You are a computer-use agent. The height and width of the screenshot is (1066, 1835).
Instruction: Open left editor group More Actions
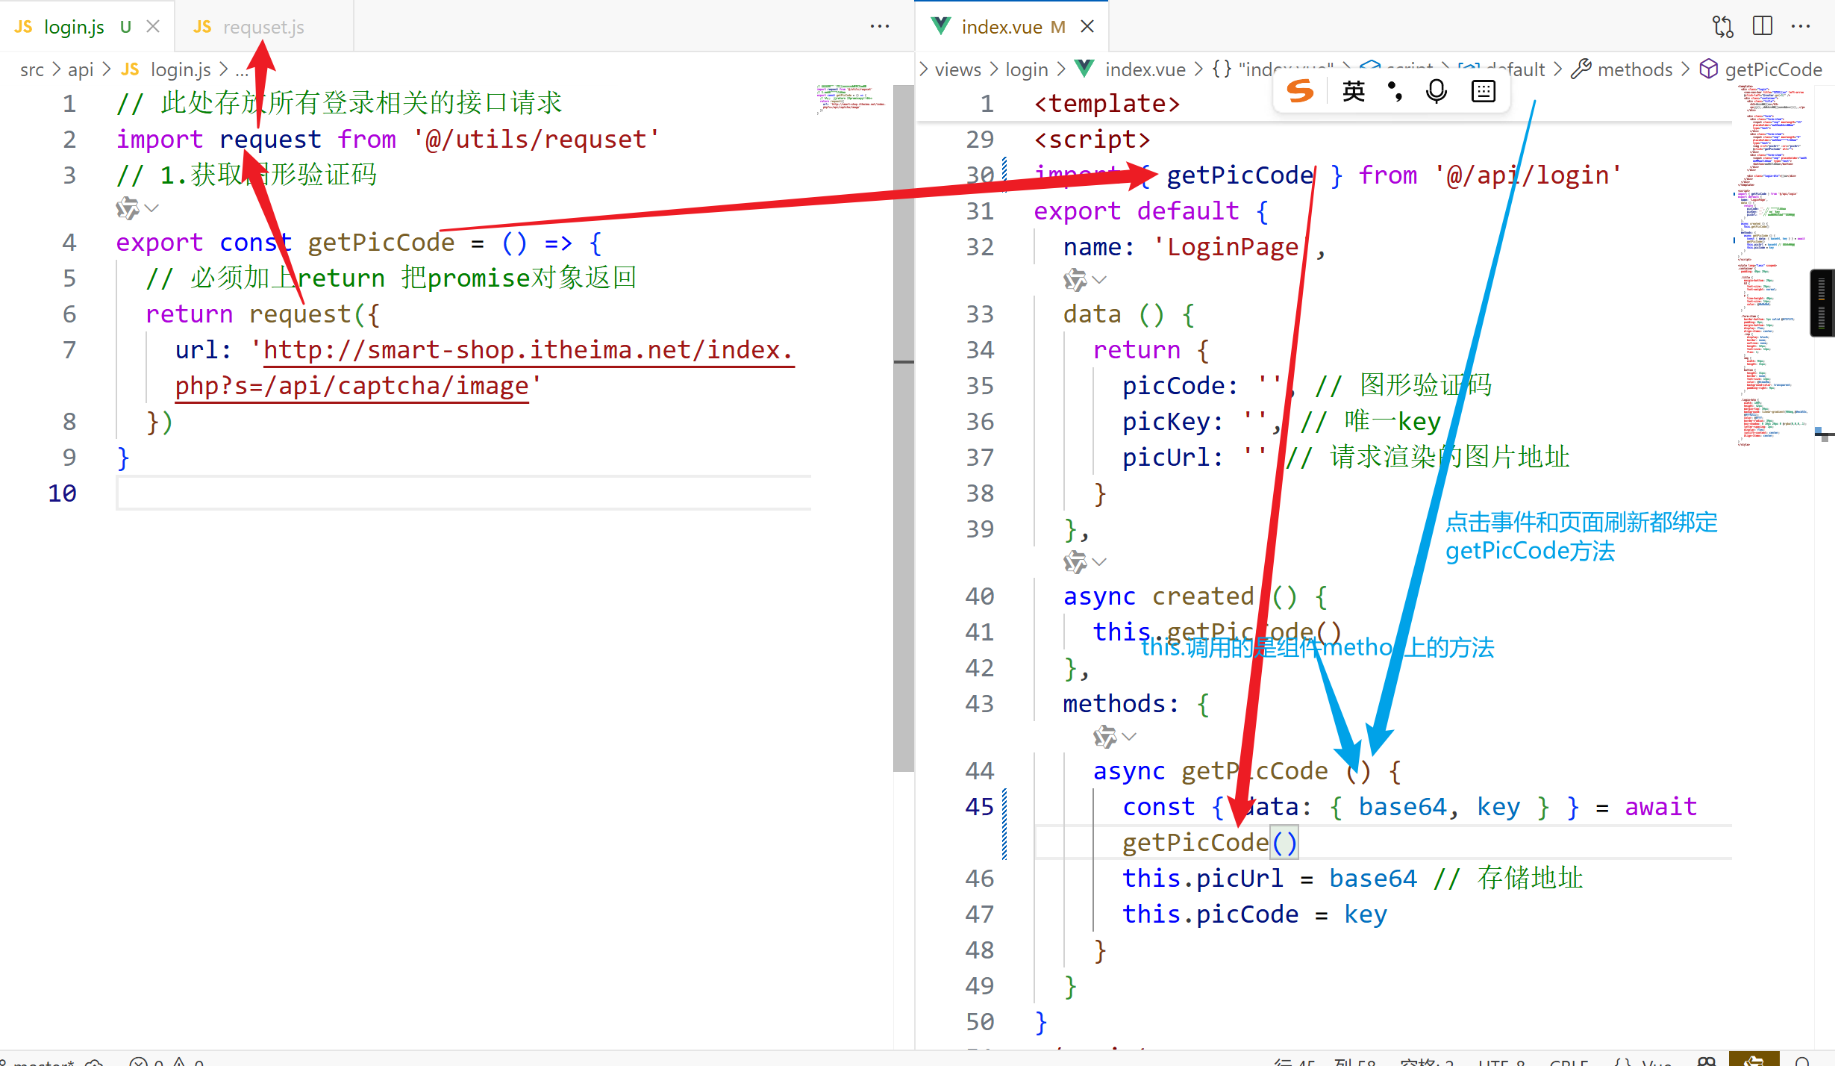(x=880, y=27)
